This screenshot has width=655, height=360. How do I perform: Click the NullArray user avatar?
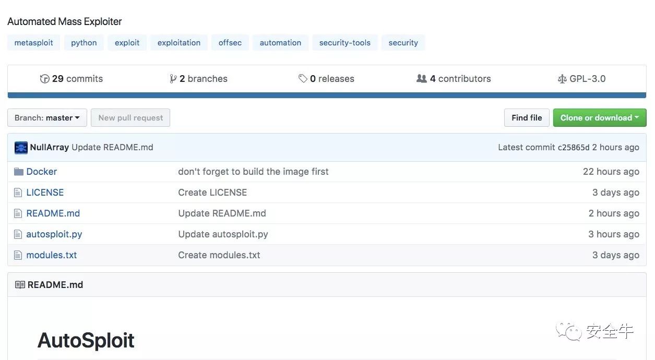(21, 147)
